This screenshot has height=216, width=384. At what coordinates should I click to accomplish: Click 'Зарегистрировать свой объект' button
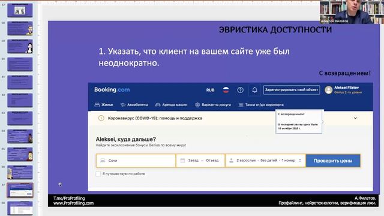[x=292, y=90]
